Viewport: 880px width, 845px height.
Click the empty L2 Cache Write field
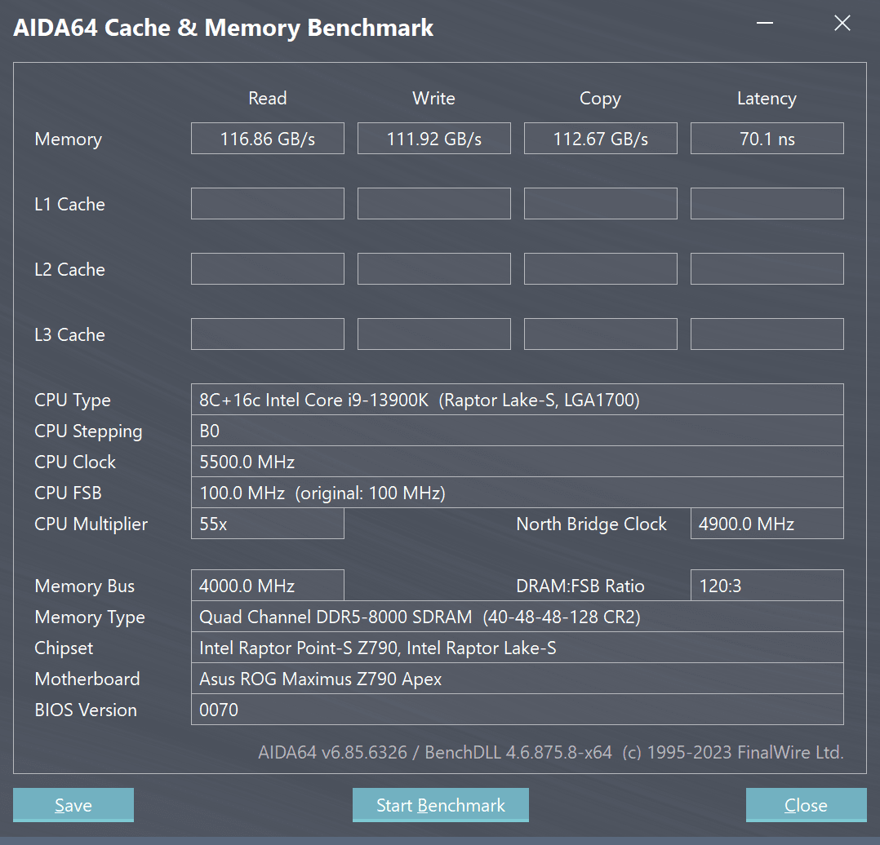pyautogui.click(x=433, y=268)
